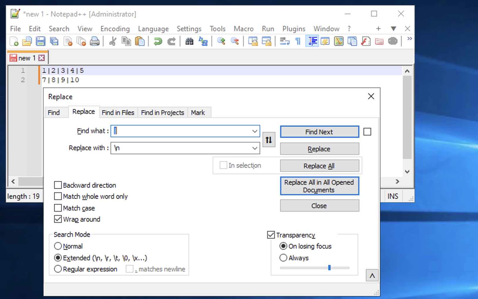Adjust the transparency slider
The image size is (478, 299).
(329, 268)
